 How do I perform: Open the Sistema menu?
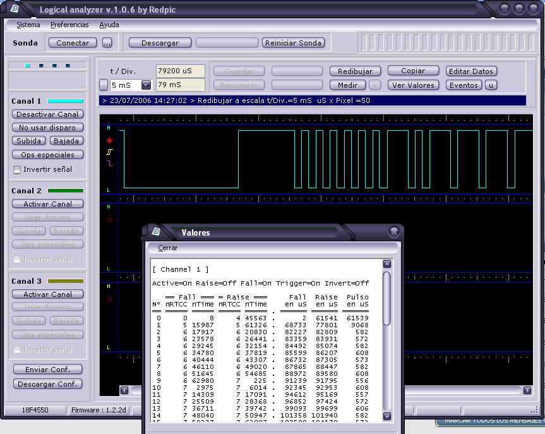[28, 25]
